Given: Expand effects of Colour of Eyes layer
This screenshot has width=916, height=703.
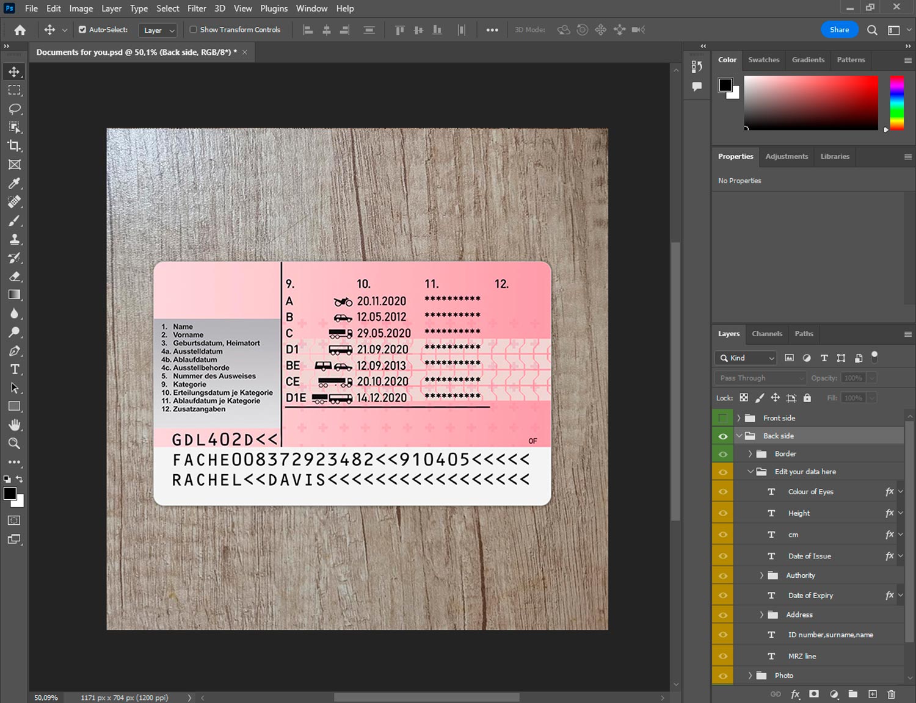Looking at the screenshot, I should coord(900,492).
